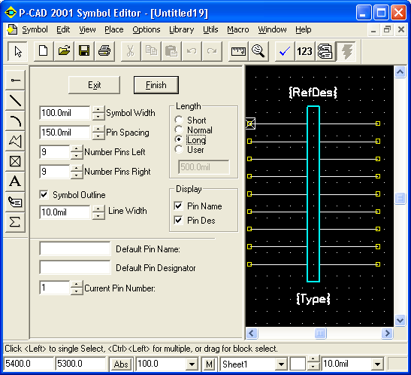Click the Validate checkmark toolbar icon
This screenshot has width=411, height=375.
(285, 51)
